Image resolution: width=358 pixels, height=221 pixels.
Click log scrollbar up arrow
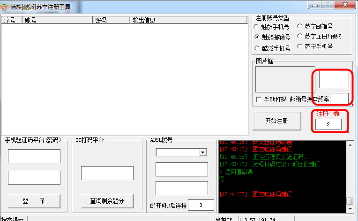(x=350, y=145)
